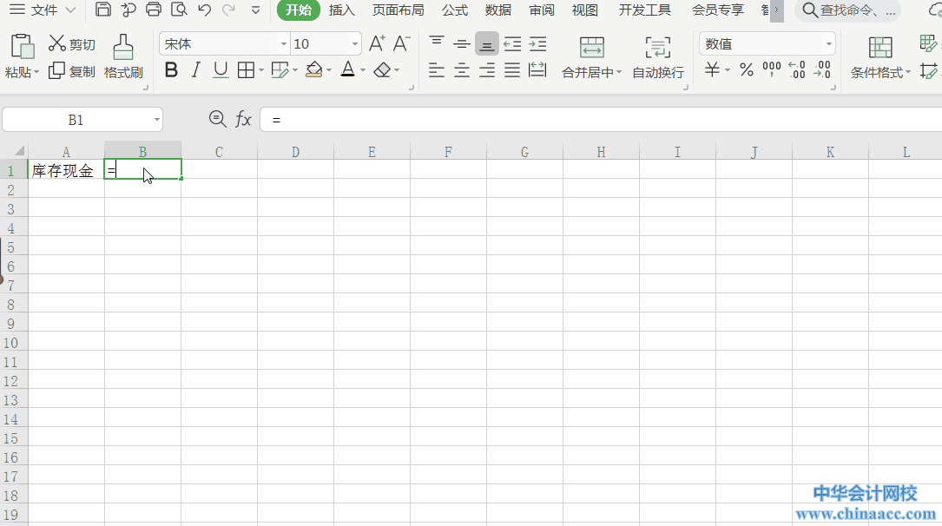Click the fill color bucket
The height and width of the screenshot is (526, 942).
tap(313, 70)
